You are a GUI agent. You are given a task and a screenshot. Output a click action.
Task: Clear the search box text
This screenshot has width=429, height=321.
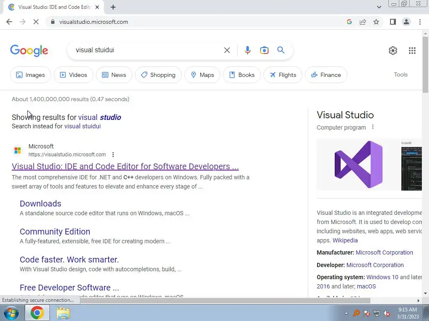click(227, 50)
